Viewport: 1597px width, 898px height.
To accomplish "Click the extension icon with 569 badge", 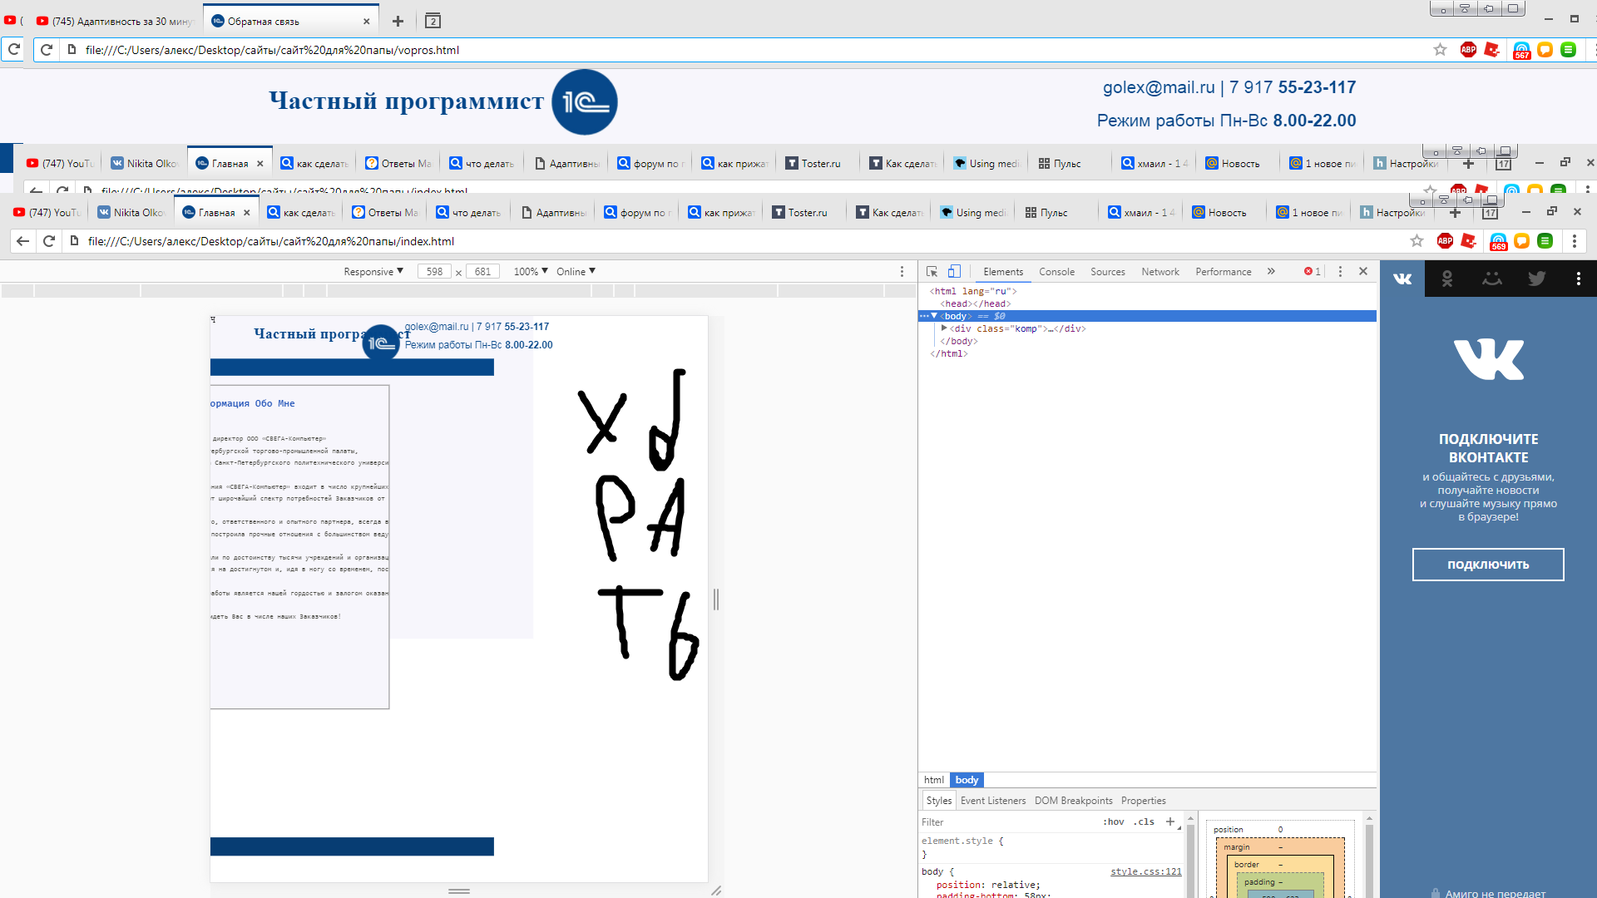I will coord(1498,241).
